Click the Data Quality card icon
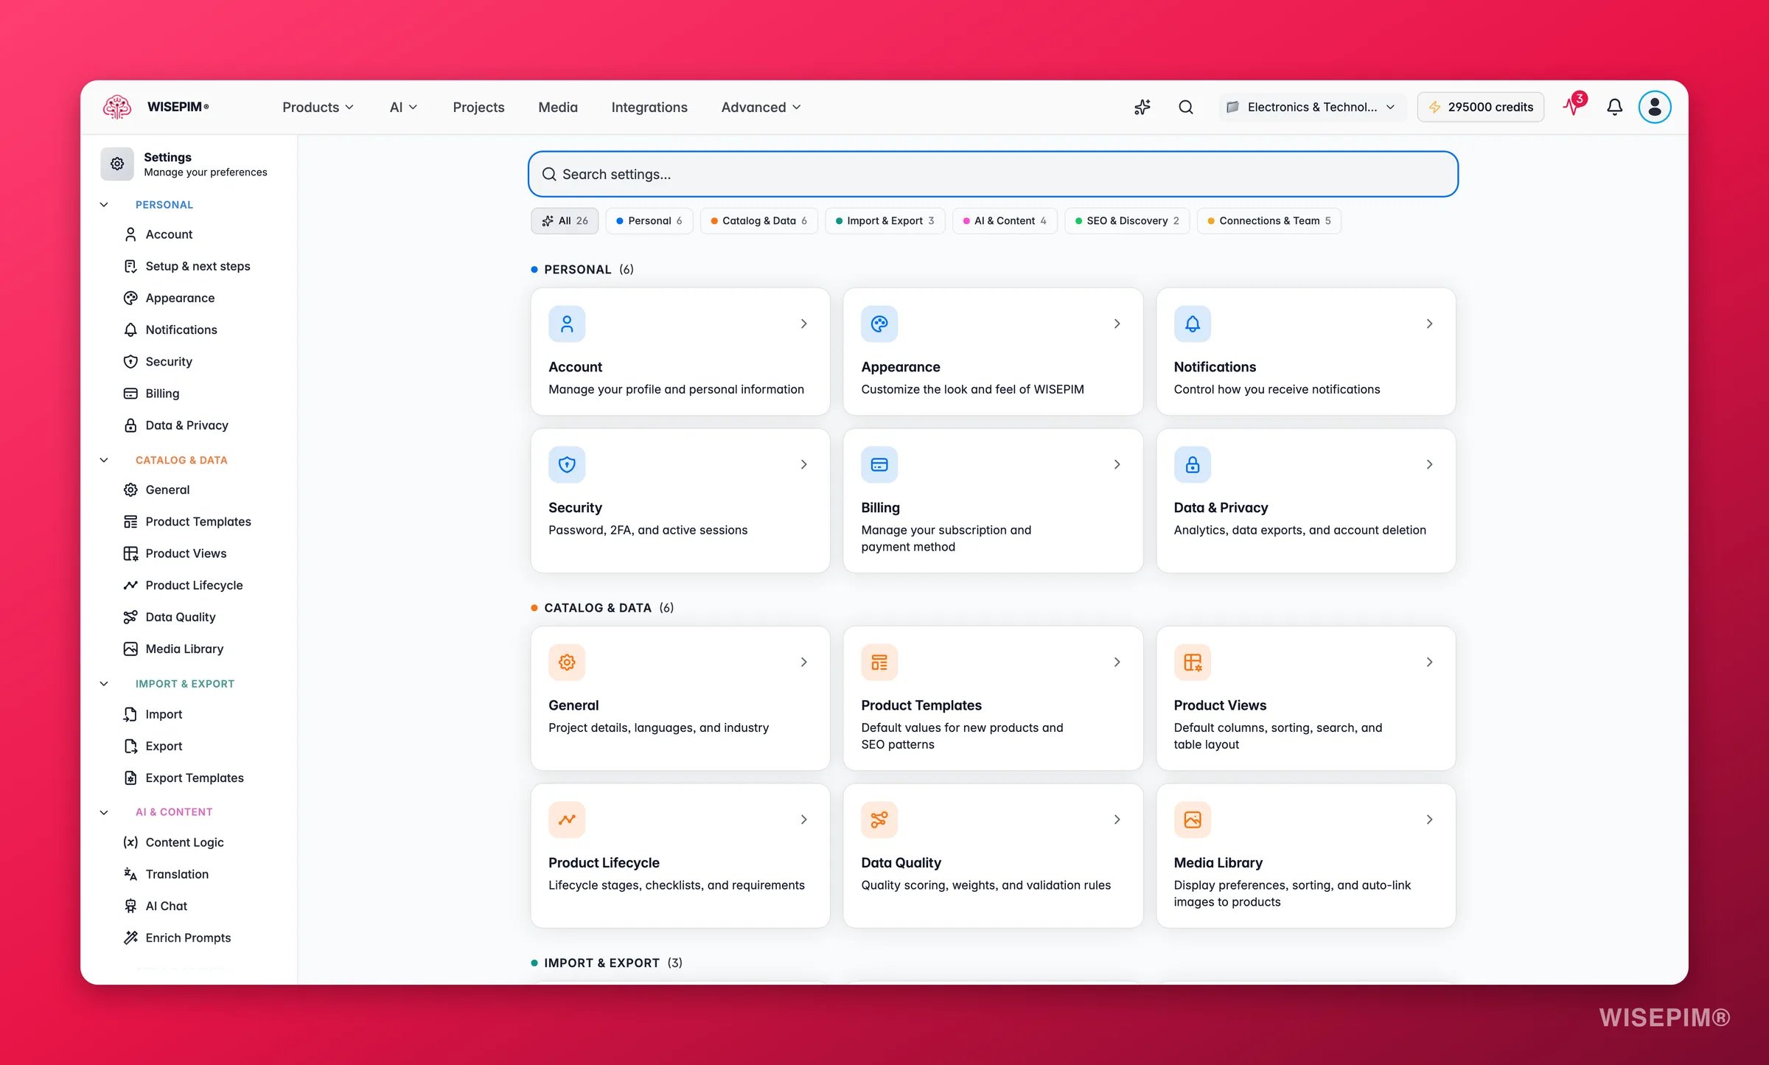1769x1065 pixels. (879, 820)
